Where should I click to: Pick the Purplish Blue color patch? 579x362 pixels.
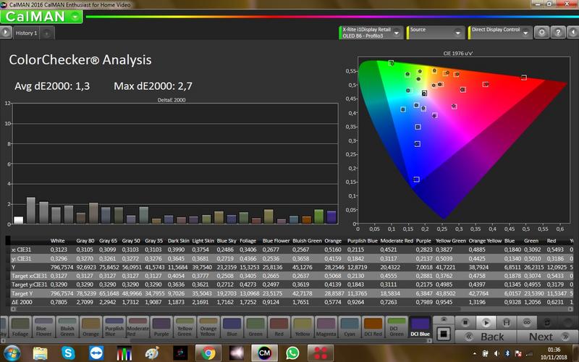114,327
